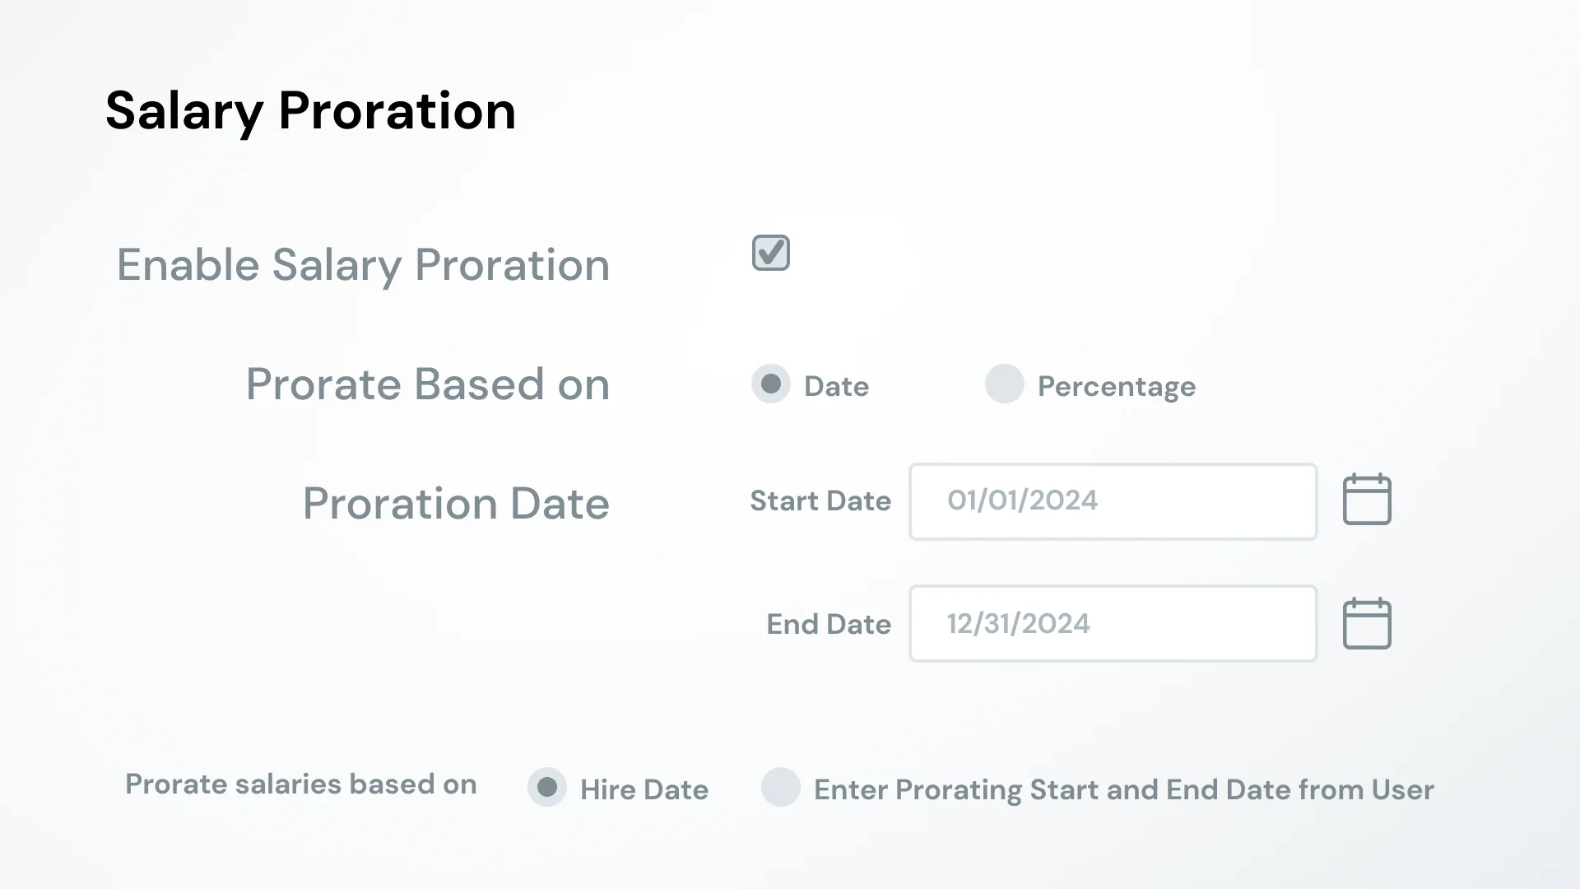1580x889 pixels.
Task: Click the 'Salary Proration' page heading
Action: 311,110
